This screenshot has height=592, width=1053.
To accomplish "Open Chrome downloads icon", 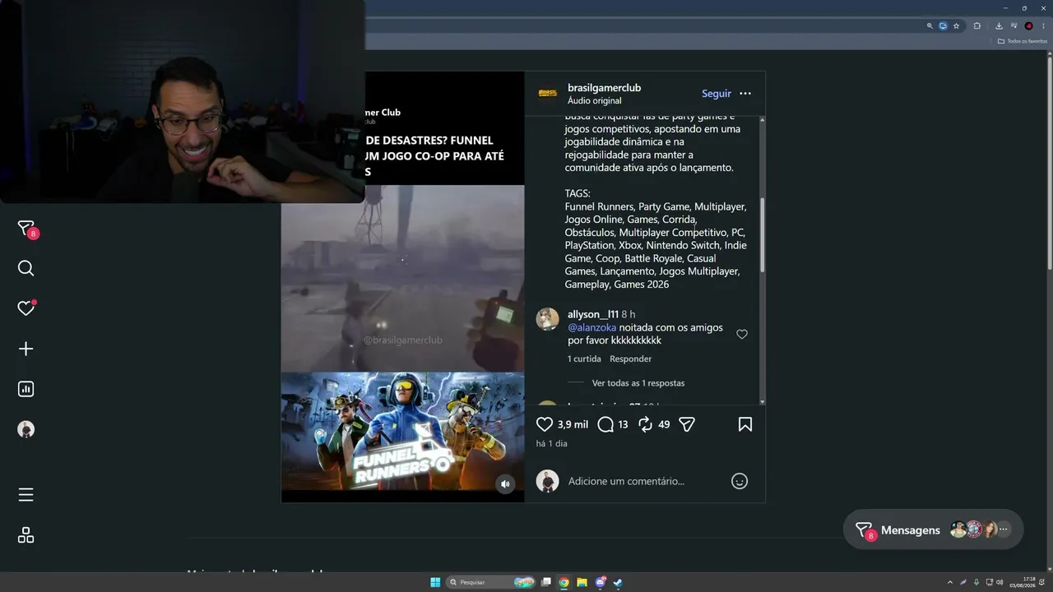I will (x=999, y=25).
